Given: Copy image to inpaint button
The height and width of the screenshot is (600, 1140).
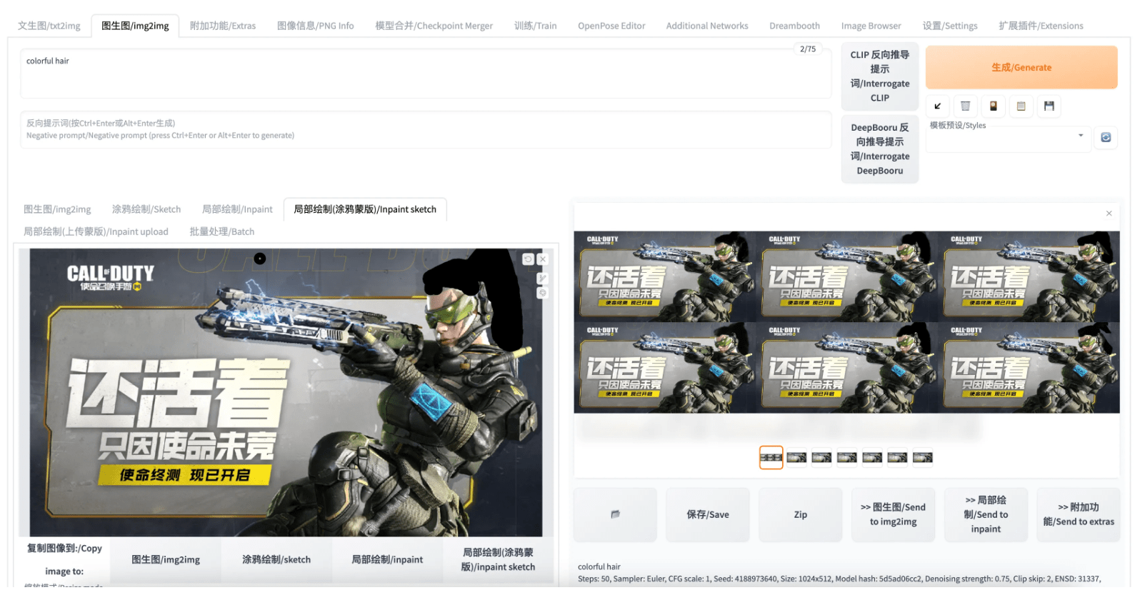Looking at the screenshot, I should tap(387, 559).
